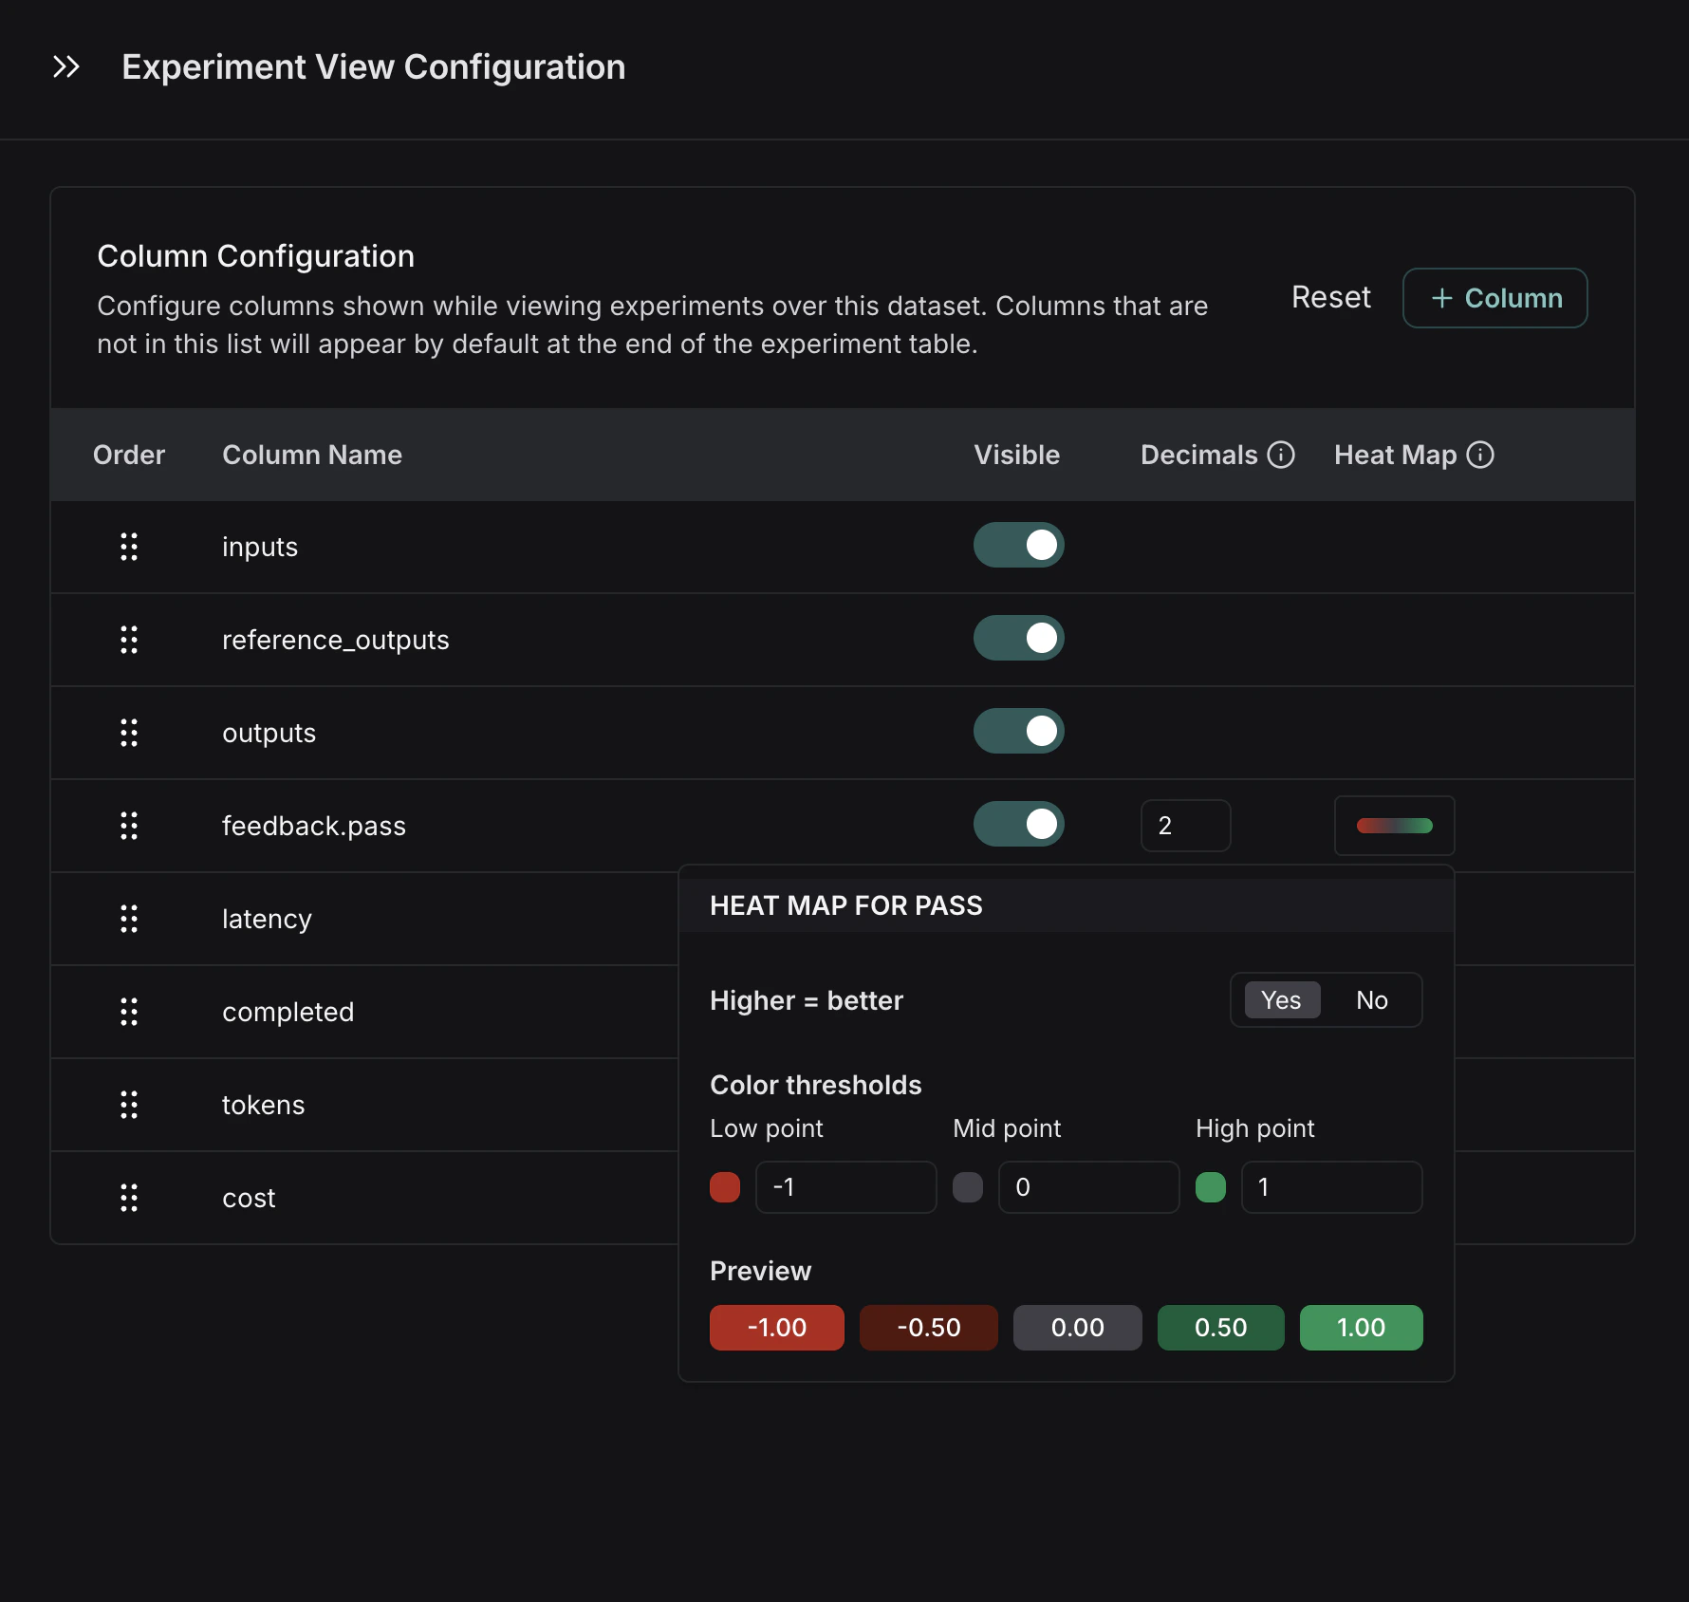Disable visibility for feedback.pass
1689x1602 pixels.
click(1018, 824)
